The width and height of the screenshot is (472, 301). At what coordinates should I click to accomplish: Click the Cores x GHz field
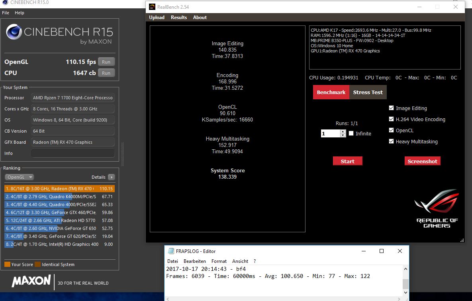pyautogui.click(x=73, y=109)
